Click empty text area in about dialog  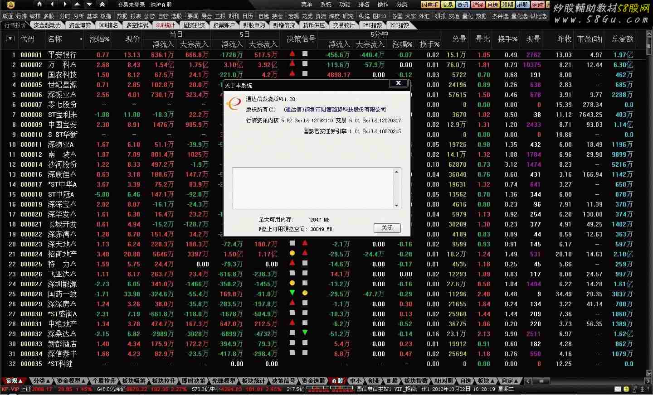coord(313,188)
